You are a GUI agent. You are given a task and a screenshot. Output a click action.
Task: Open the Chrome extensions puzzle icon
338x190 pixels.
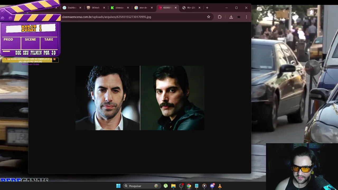tap(220, 17)
